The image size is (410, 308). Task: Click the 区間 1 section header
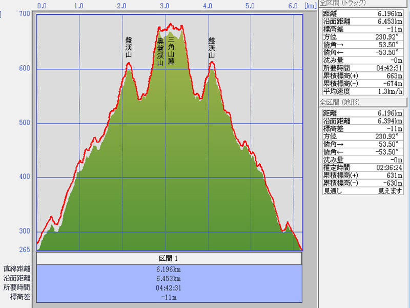click(x=169, y=258)
